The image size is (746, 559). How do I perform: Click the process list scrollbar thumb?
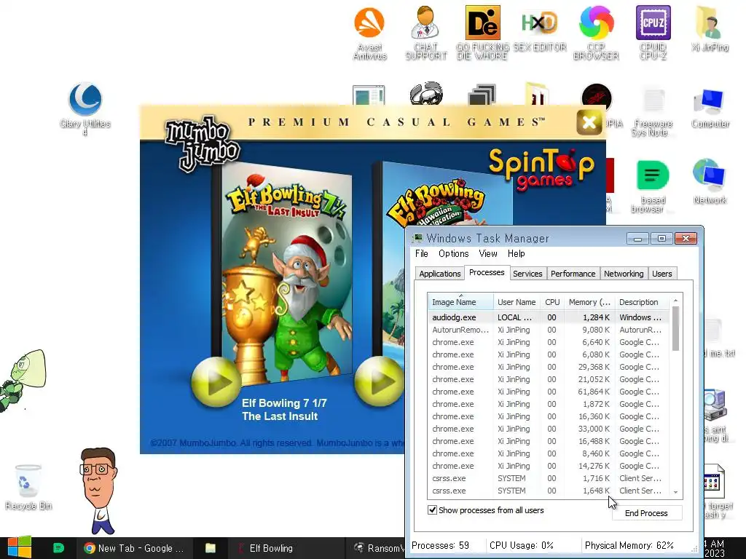click(675, 328)
